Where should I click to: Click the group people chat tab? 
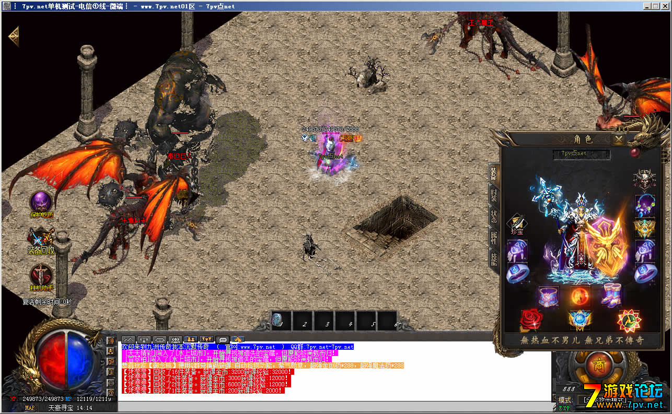pyautogui.click(x=176, y=339)
